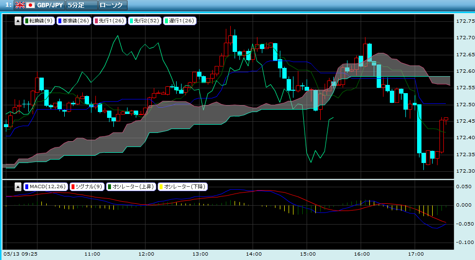Open the GBP/JPY currency pair selector

39,5
